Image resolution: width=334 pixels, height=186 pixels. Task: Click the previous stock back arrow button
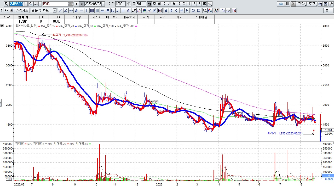(81, 4)
